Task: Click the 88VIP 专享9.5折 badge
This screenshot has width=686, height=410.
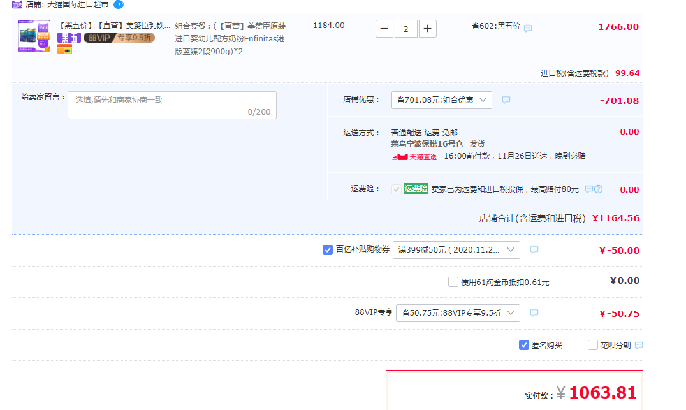Action: coord(119,38)
